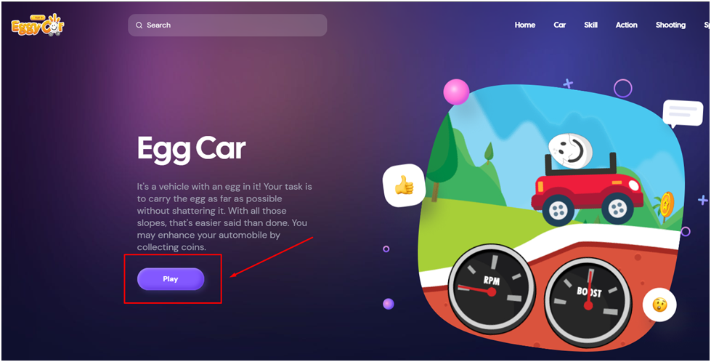Open the Shooting category
Viewport: 711px width, 362px height.
pos(670,25)
